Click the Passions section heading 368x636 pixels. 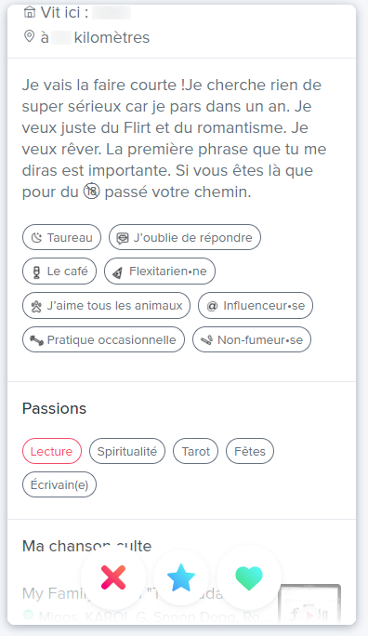click(x=54, y=408)
